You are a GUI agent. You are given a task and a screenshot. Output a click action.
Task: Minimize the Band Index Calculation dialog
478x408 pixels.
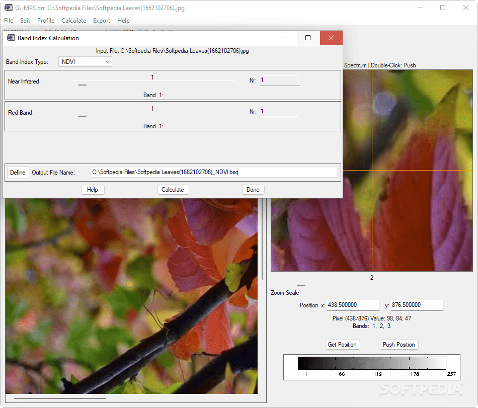pyautogui.click(x=285, y=38)
